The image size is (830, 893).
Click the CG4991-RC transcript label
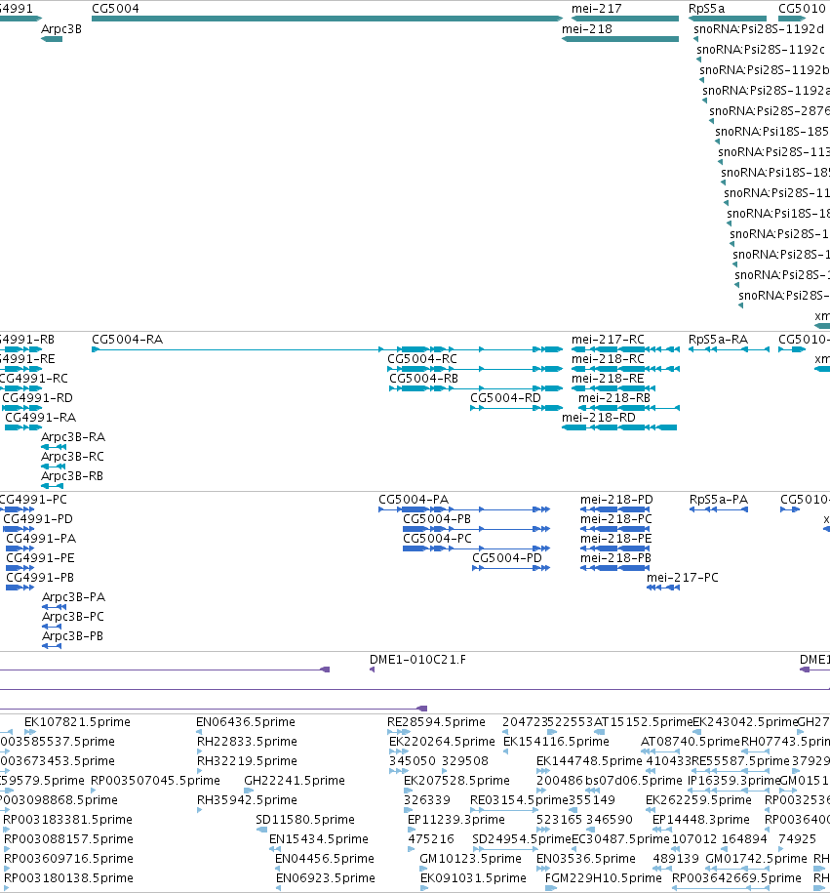(33, 378)
